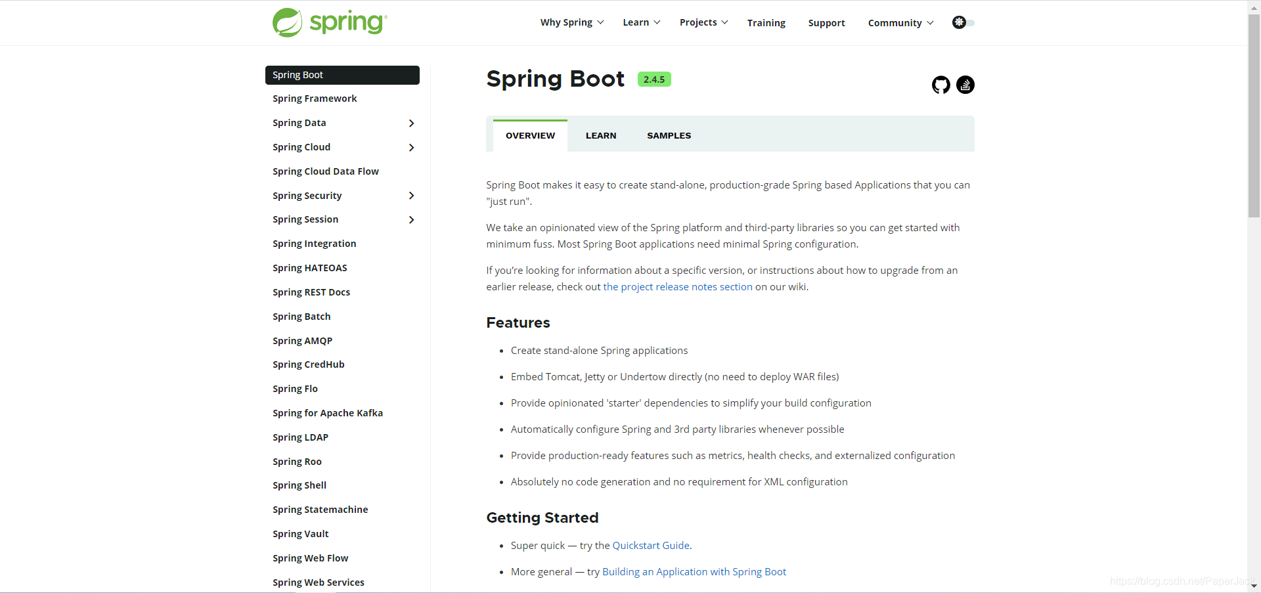The width and height of the screenshot is (1261, 593).
Task: Open Spring AMQP project
Action: coord(303,341)
